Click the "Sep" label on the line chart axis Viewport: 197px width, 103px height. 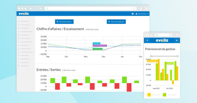point(48,57)
